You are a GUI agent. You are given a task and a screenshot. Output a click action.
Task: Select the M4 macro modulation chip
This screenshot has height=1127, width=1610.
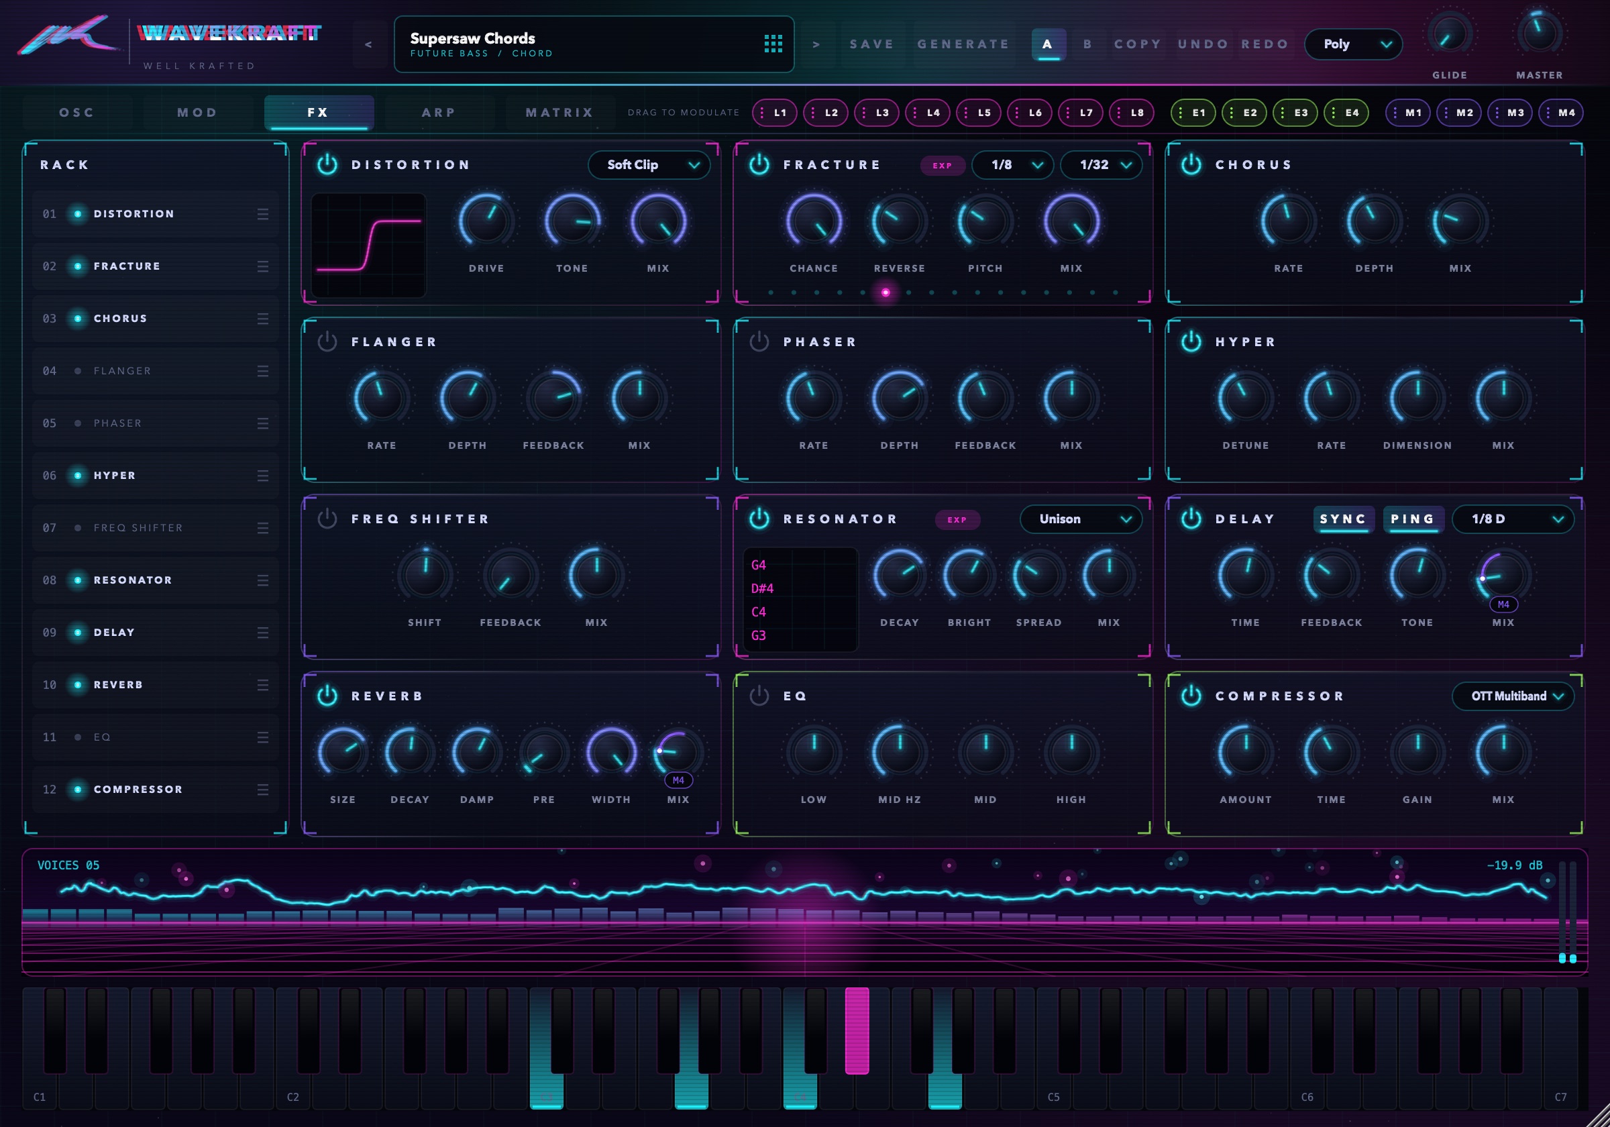pyautogui.click(x=1561, y=112)
